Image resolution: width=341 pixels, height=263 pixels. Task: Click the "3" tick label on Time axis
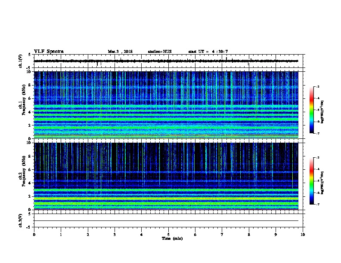pos(115,235)
